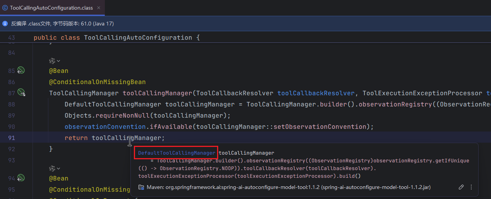Open the three-dot more options in popup
This screenshot has height=199, width=491.
click(471, 187)
